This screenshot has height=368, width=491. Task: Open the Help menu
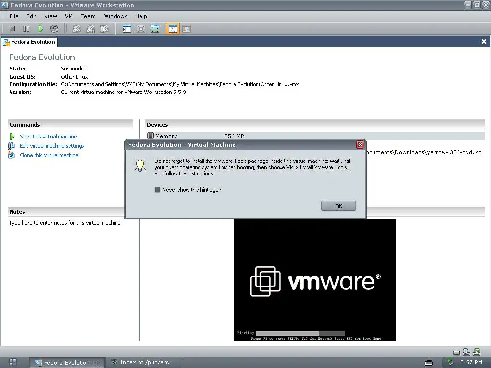click(x=141, y=16)
